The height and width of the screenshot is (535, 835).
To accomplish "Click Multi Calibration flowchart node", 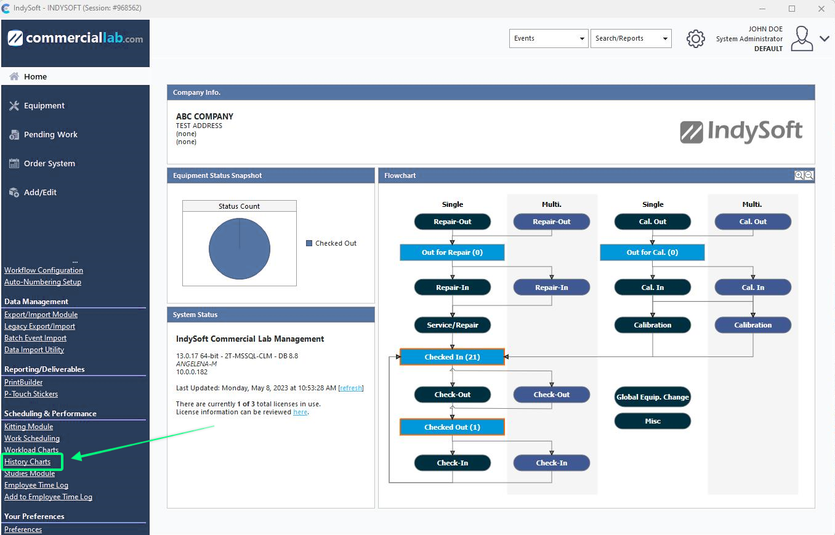I will [x=753, y=325].
